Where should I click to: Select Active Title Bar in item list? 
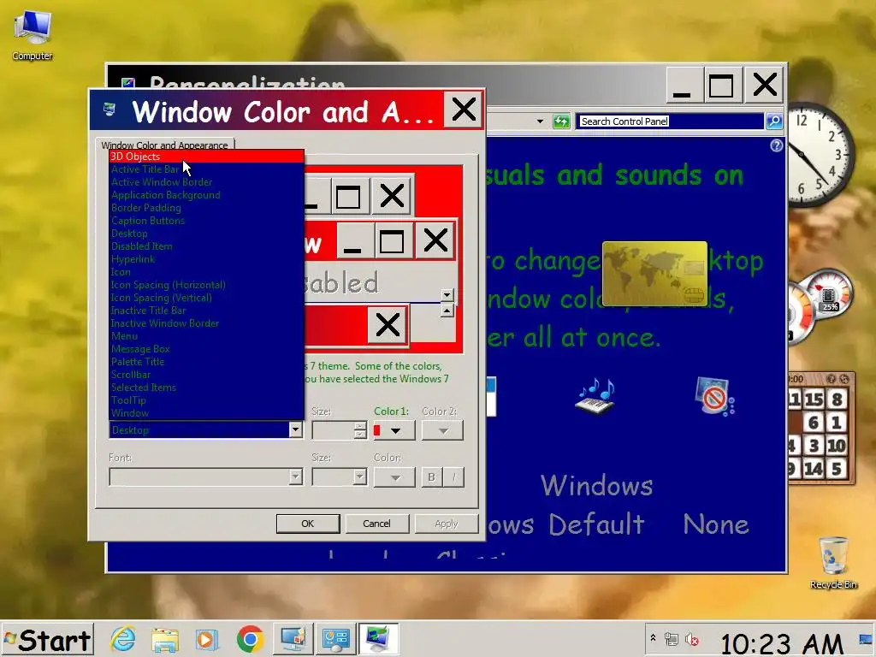click(x=207, y=169)
